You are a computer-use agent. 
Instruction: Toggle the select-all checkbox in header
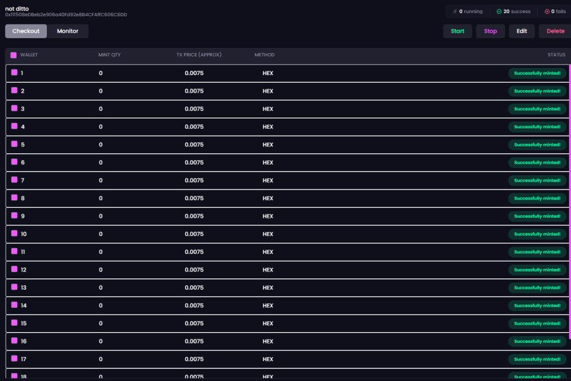pyautogui.click(x=14, y=55)
